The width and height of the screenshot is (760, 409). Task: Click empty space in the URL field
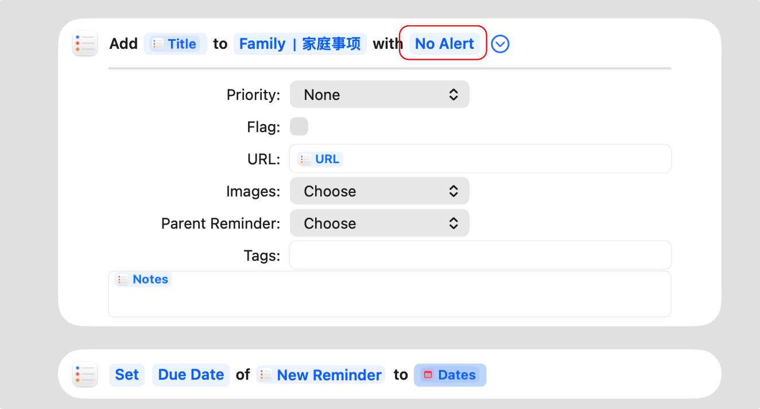(505, 159)
